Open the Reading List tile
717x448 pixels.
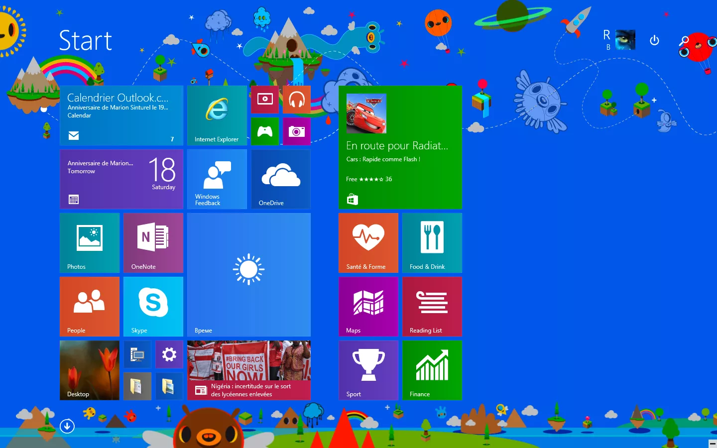coord(432,307)
